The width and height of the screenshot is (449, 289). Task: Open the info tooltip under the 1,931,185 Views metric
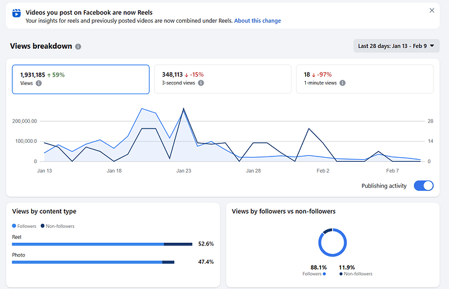point(39,83)
